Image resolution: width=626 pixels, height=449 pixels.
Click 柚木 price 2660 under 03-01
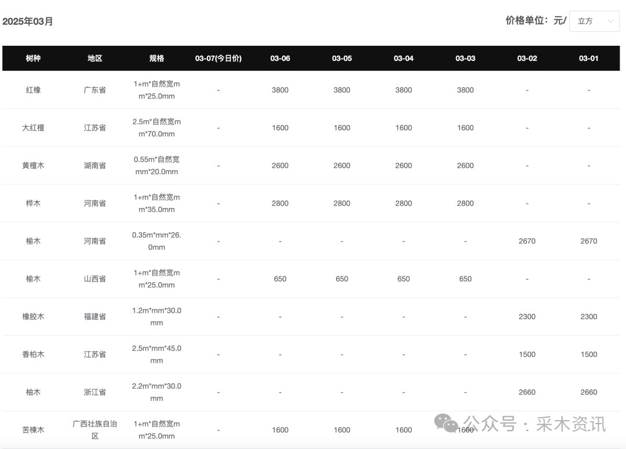589,392
